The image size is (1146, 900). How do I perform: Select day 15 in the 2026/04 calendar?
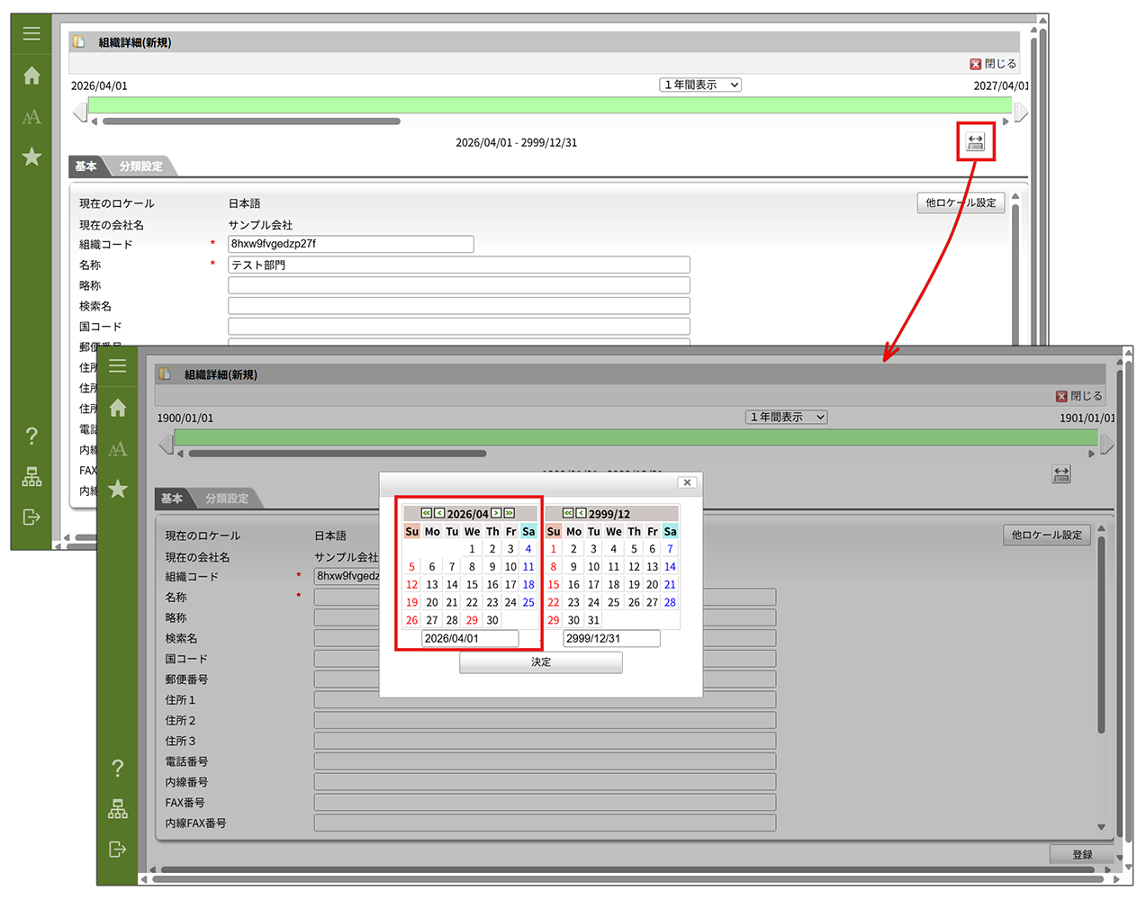(472, 585)
